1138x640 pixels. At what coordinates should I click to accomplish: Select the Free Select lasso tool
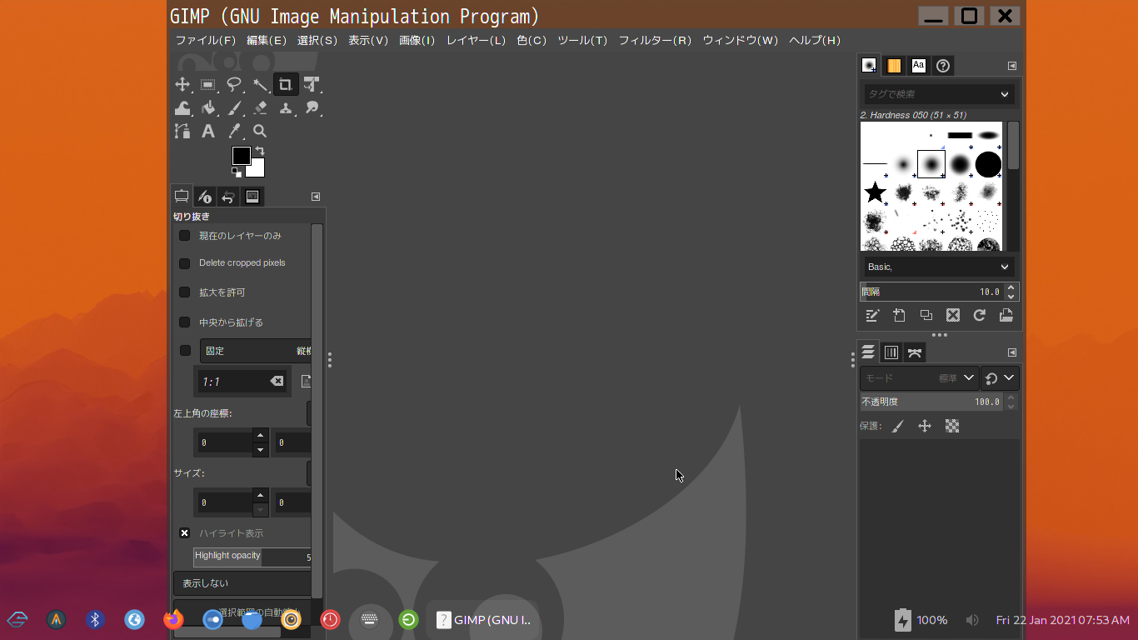[x=234, y=84]
